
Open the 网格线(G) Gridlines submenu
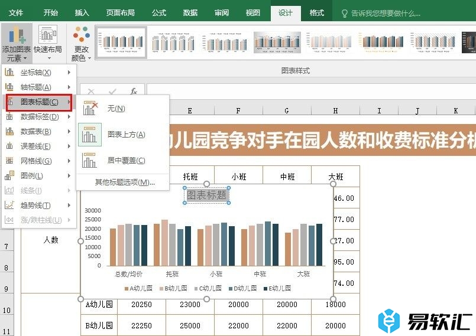[x=39, y=161]
